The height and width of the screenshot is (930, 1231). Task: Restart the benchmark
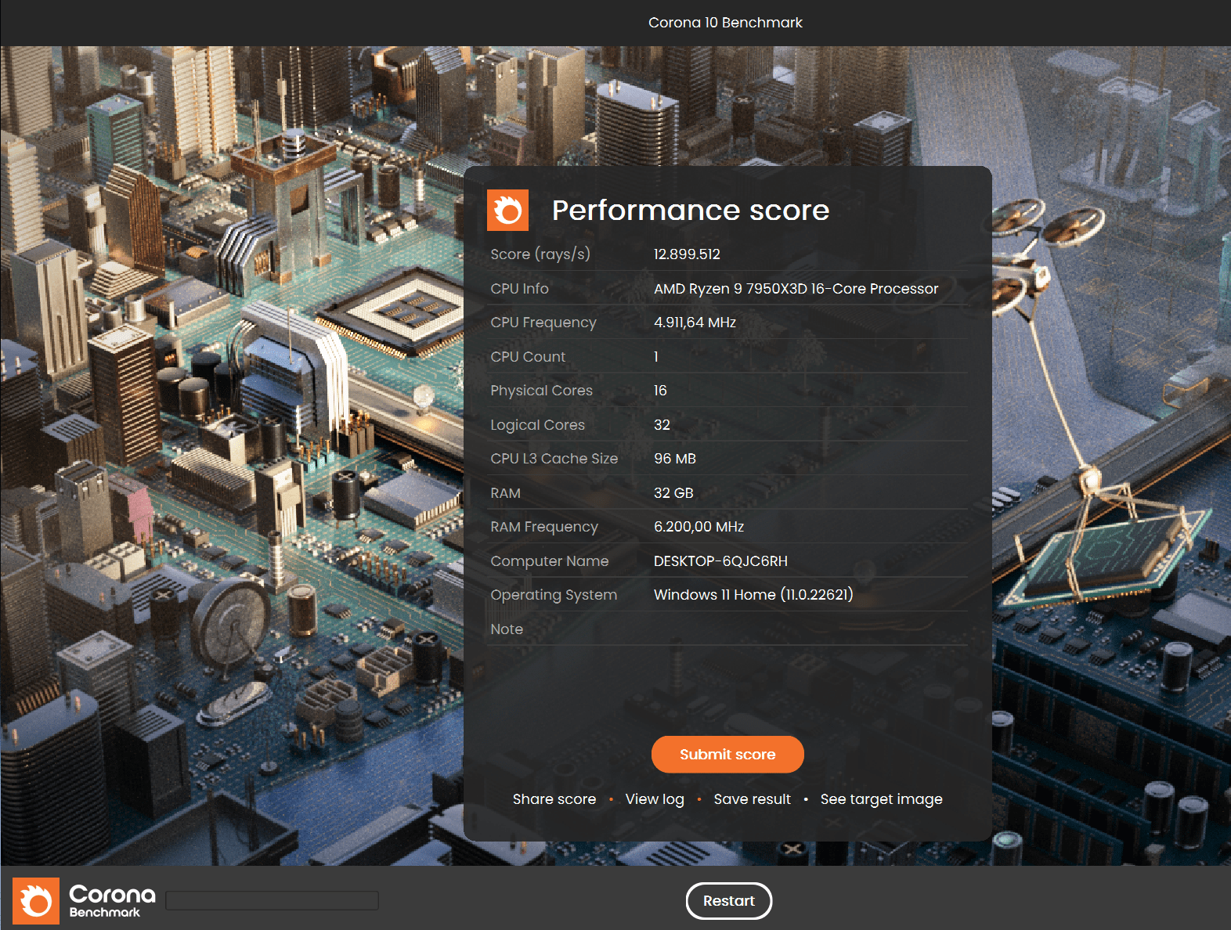[x=729, y=901]
